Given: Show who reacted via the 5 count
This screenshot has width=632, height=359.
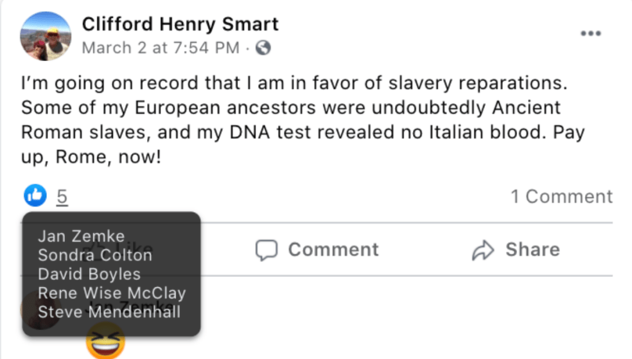Looking at the screenshot, I should (x=62, y=197).
